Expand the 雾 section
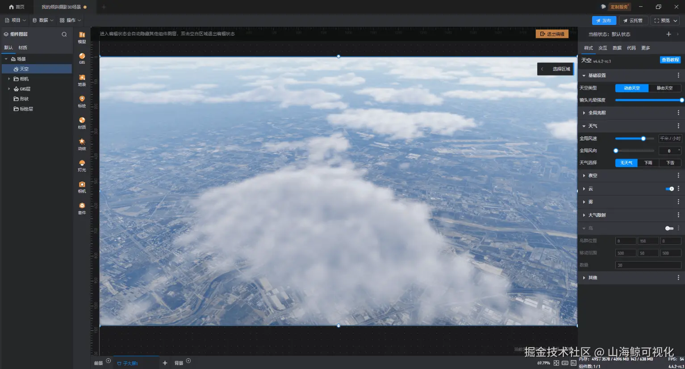Screen dimensions: 685x369 coord(584,202)
